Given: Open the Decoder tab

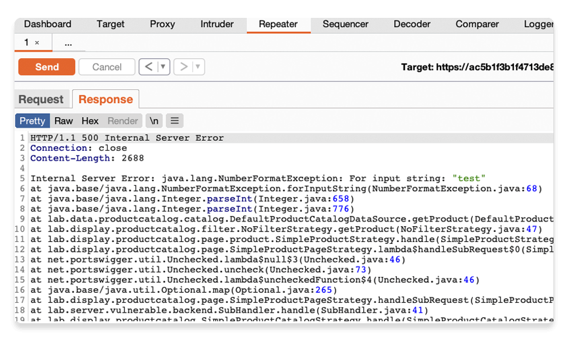Looking at the screenshot, I should pos(412,24).
